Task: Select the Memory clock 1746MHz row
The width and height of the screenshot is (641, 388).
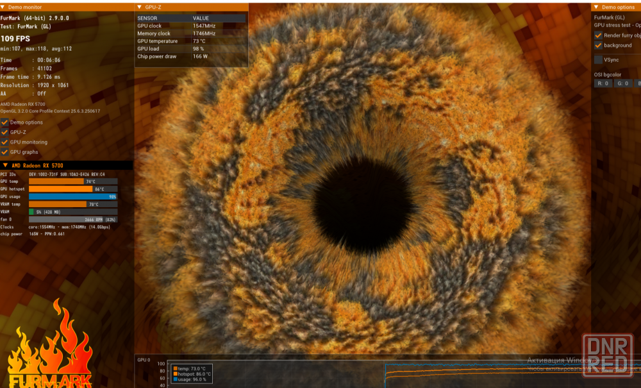Action: [x=191, y=33]
